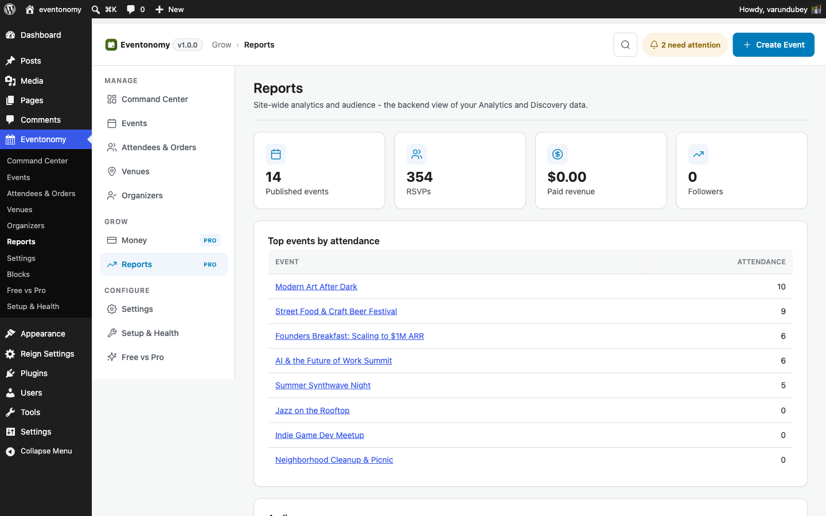Open Free vs Pro in WordPress submenu
This screenshot has height=516, width=826.
coord(26,290)
